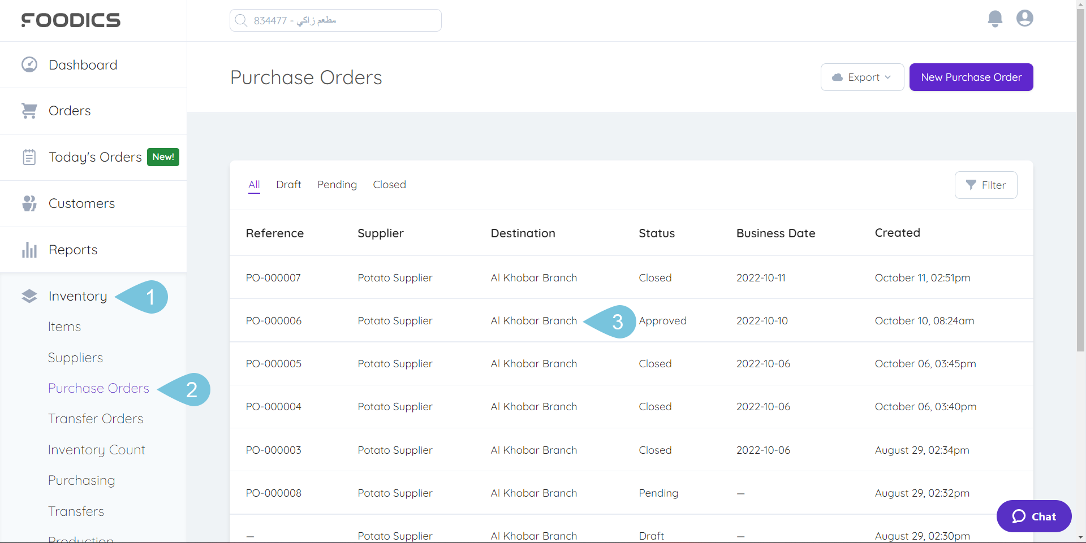The width and height of the screenshot is (1086, 543).
Task: Expand the Chat widget
Action: tap(1033, 516)
